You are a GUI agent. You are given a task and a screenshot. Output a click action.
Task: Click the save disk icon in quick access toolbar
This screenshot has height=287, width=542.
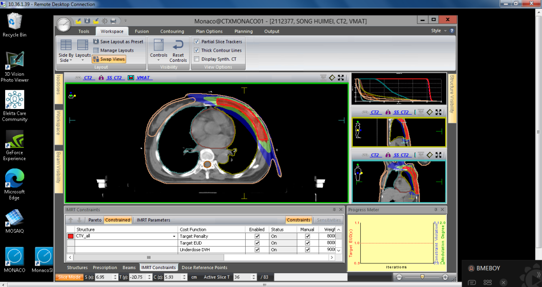click(88, 21)
